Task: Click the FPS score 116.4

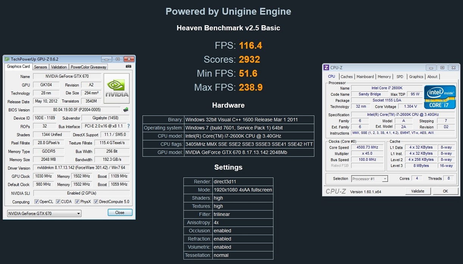Action: coord(251,46)
